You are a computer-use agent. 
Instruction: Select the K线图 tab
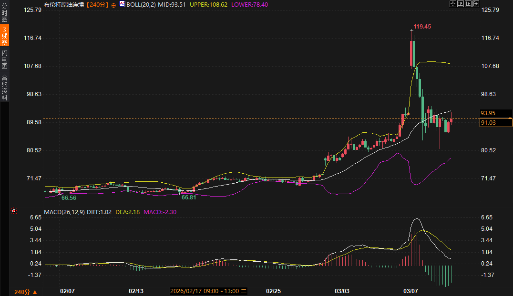(4, 36)
